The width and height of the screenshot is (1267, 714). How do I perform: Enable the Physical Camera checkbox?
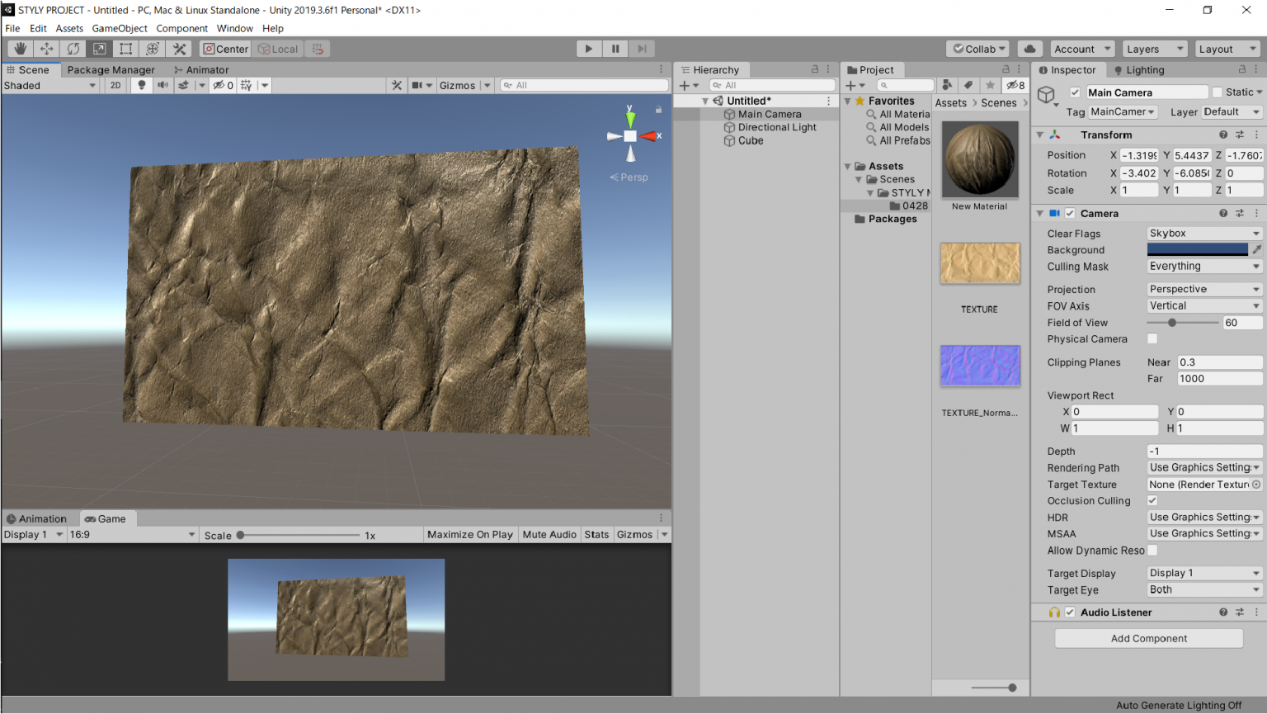pos(1152,338)
